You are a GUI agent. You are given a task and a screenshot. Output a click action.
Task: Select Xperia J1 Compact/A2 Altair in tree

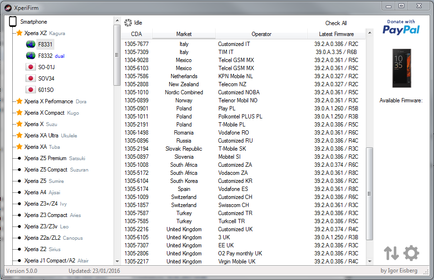56,261
